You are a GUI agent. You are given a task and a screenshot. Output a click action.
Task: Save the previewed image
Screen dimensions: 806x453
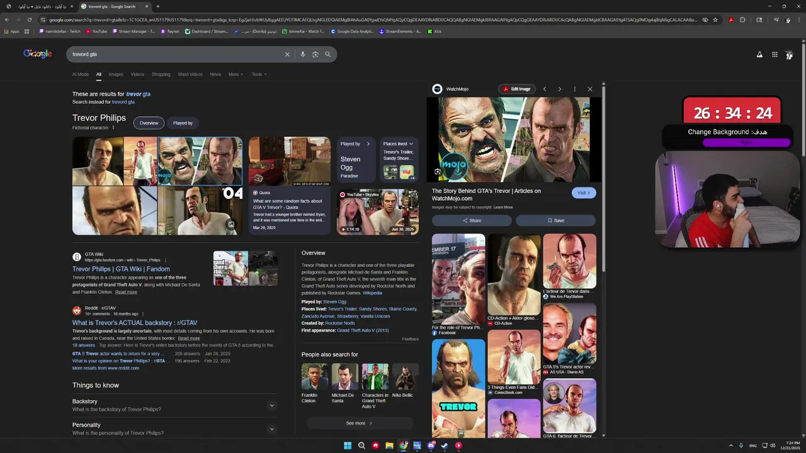pos(555,221)
